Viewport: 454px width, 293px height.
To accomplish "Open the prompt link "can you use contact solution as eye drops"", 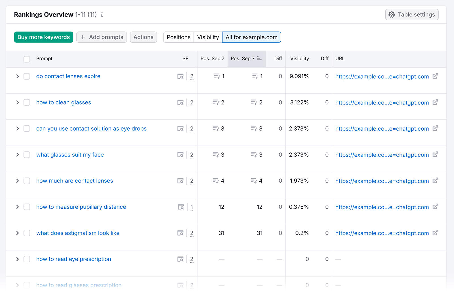I will 91,128.
